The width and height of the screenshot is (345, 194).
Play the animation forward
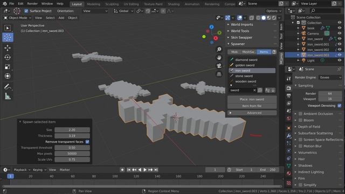[x=145, y=170]
